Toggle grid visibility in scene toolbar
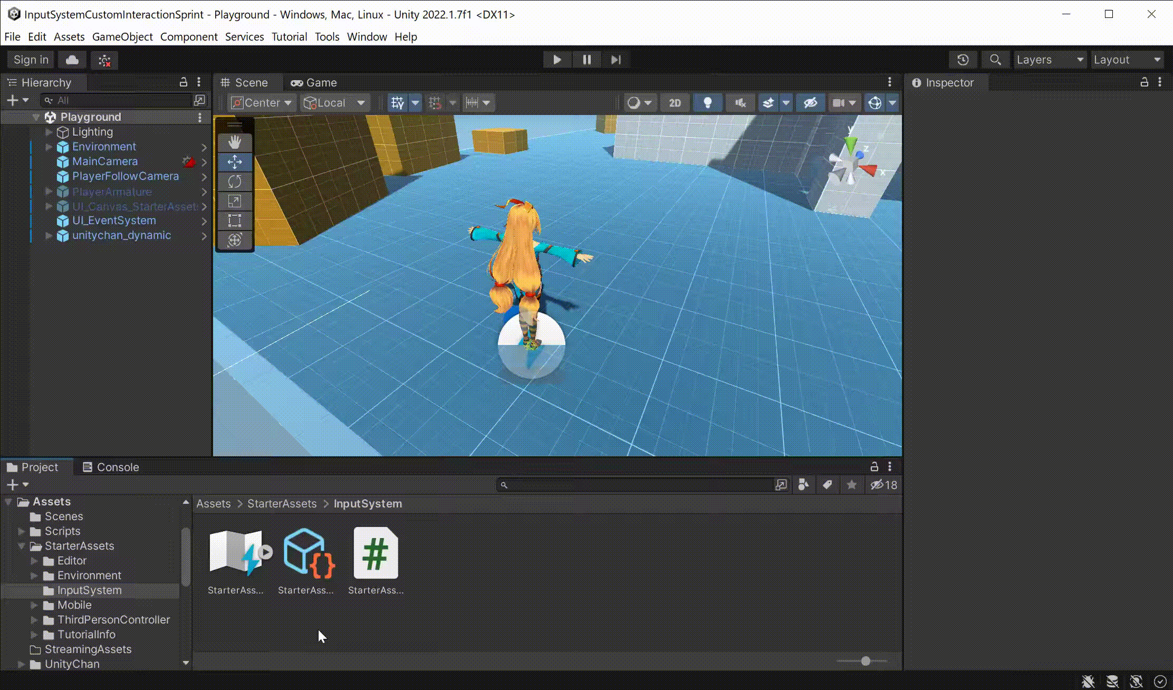This screenshot has height=690, width=1173. point(397,103)
